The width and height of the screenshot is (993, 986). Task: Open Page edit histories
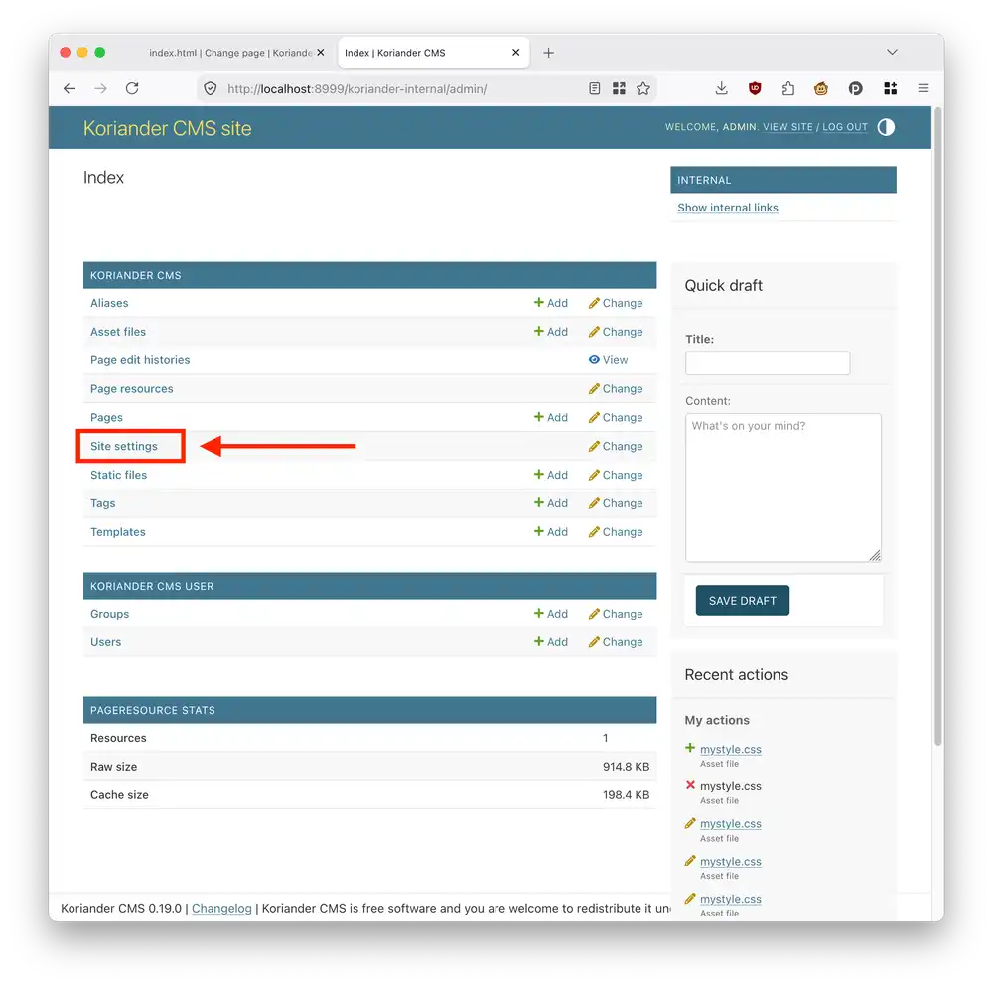(x=140, y=359)
